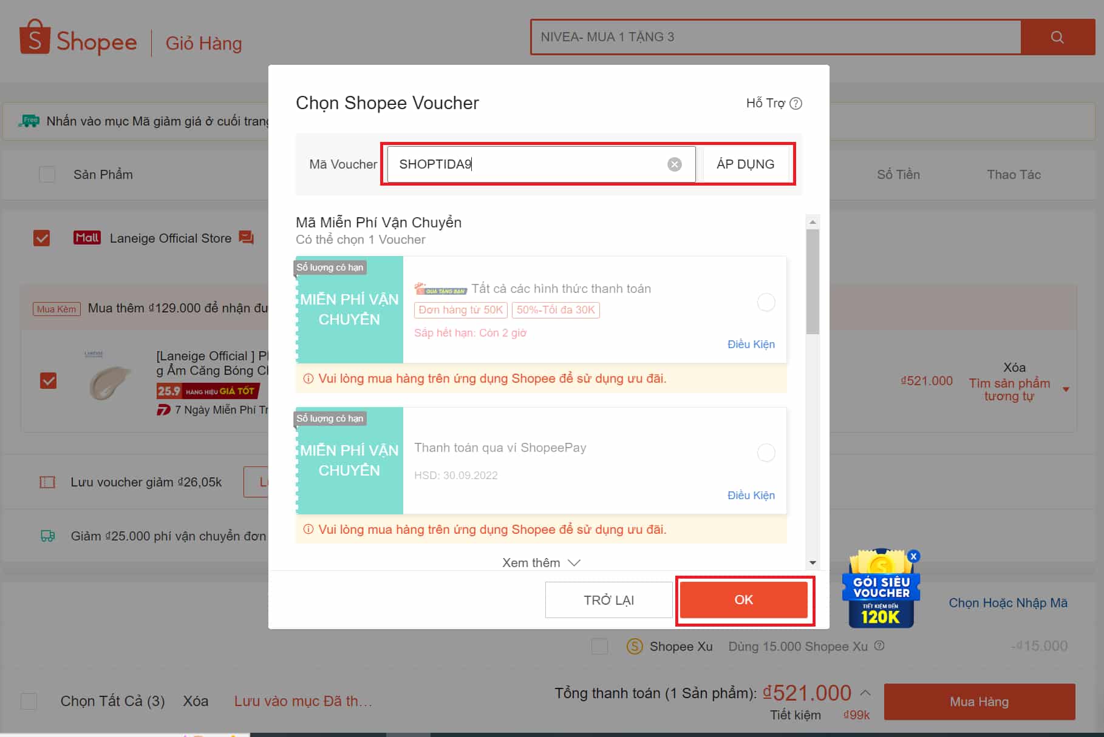The width and height of the screenshot is (1104, 737).
Task: Click the search magnifier button
Action: point(1057,37)
